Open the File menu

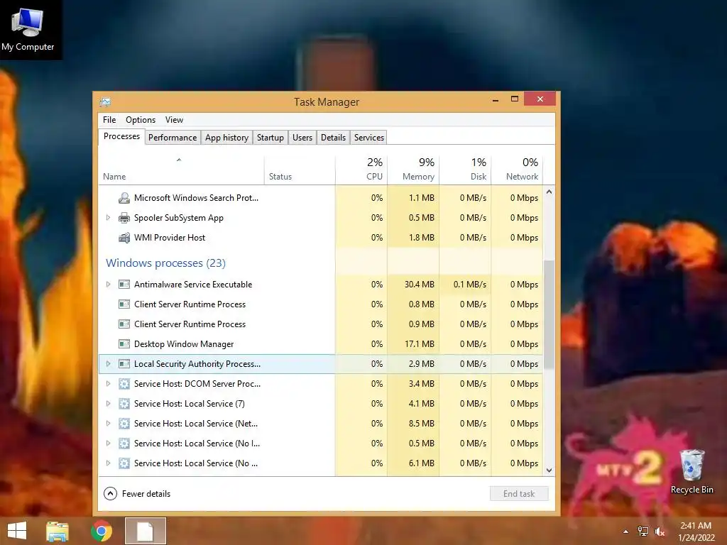109,119
